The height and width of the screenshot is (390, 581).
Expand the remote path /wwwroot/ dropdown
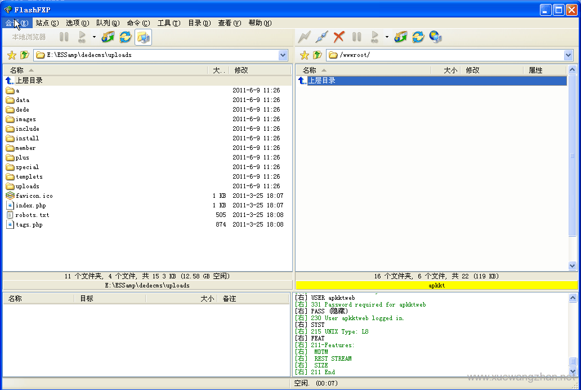568,55
